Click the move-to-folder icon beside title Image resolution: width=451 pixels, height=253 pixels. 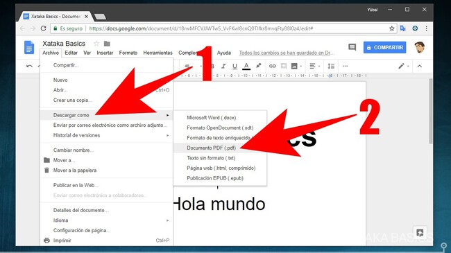(107, 44)
